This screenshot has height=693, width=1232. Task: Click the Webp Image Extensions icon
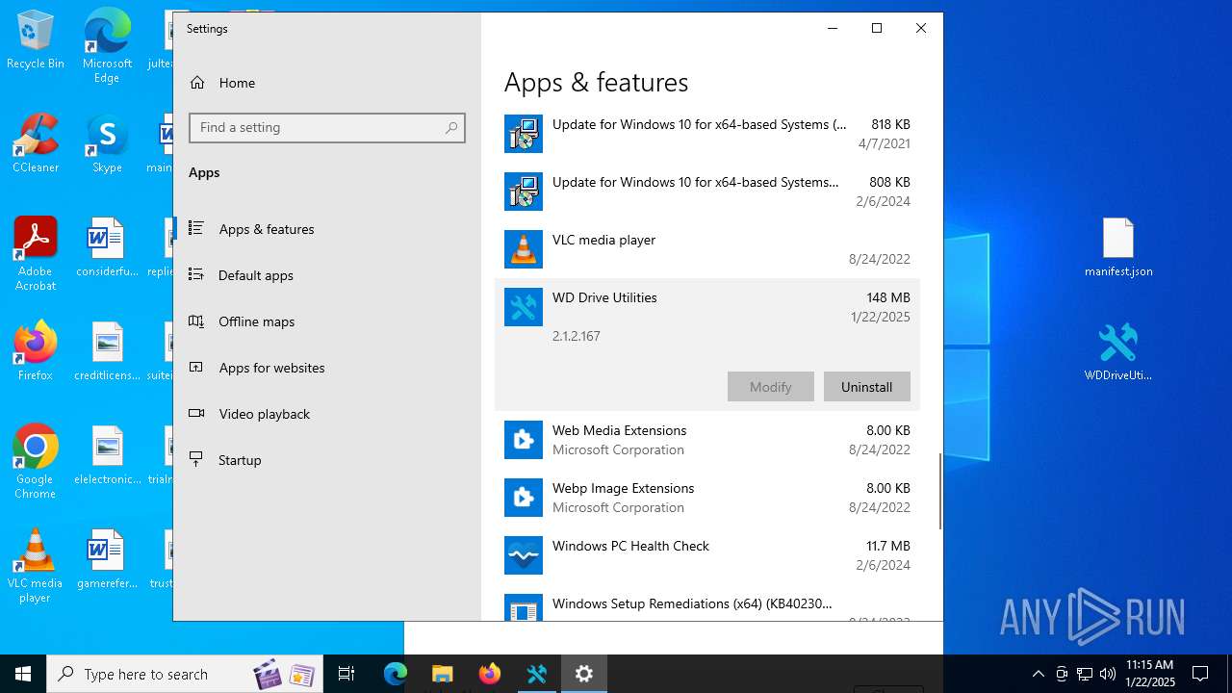coord(524,498)
